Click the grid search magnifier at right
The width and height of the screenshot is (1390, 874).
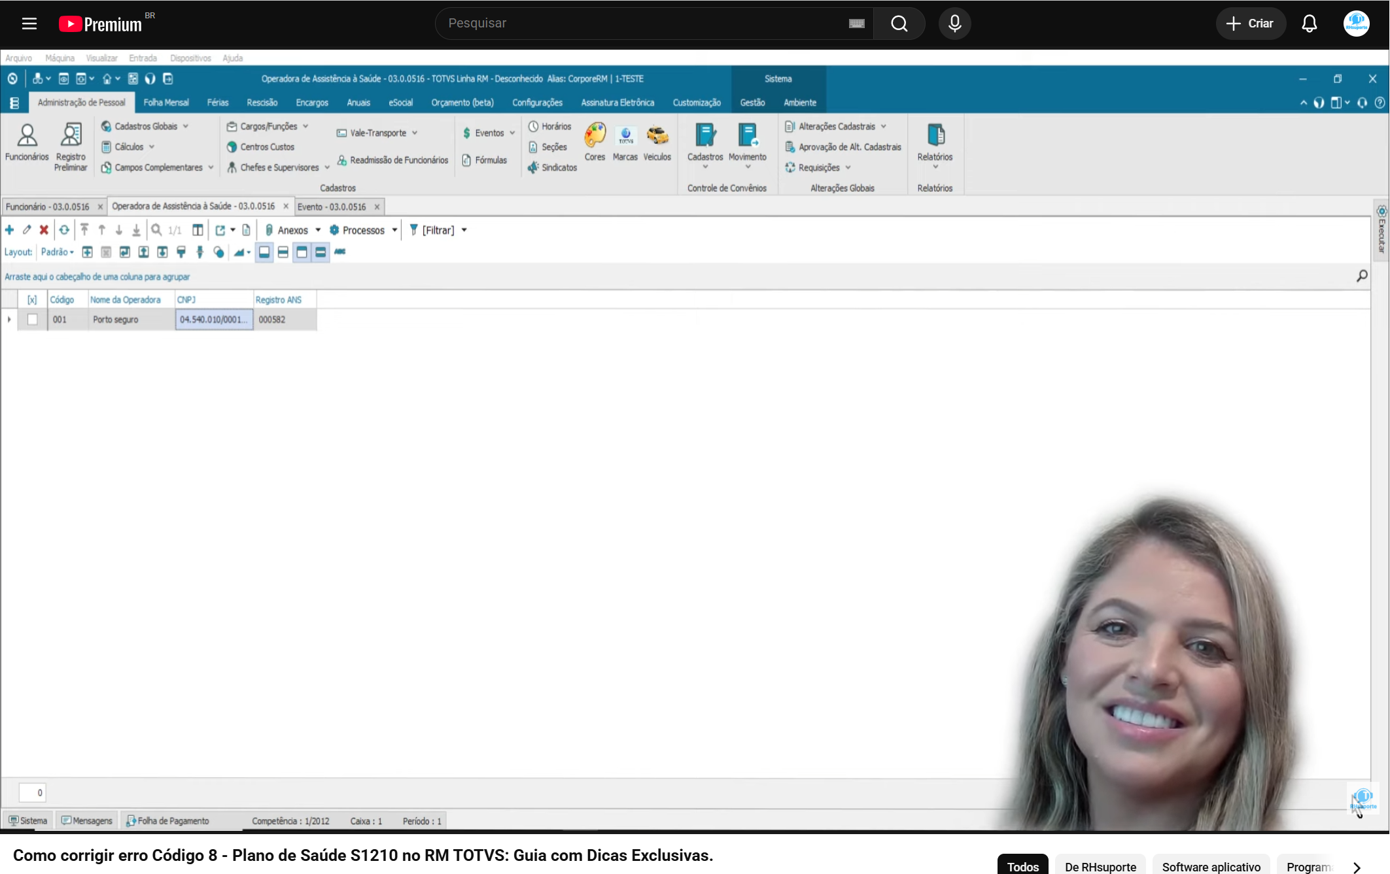click(x=1362, y=277)
